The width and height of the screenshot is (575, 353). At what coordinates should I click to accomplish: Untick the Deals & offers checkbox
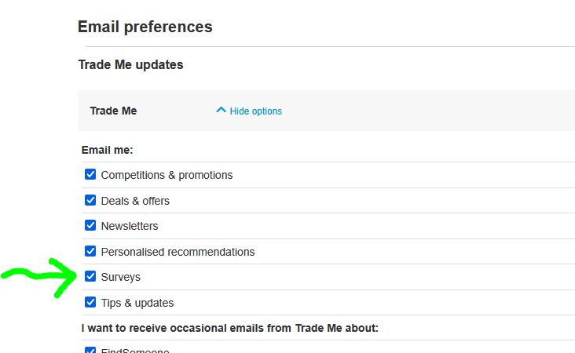point(90,201)
